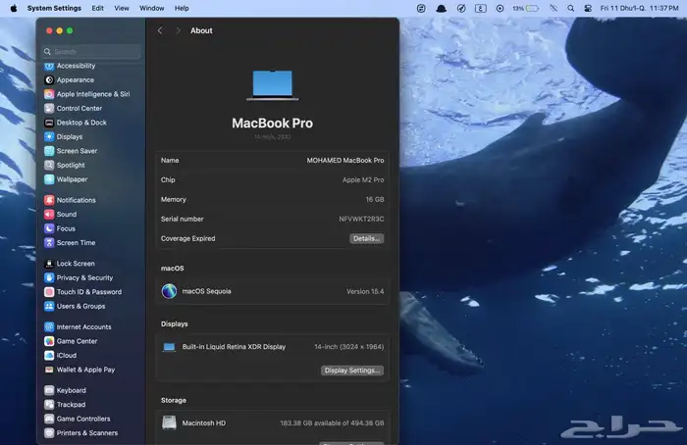Open Game Center settings
This screenshot has width=687, height=445.
pyautogui.click(x=71, y=341)
